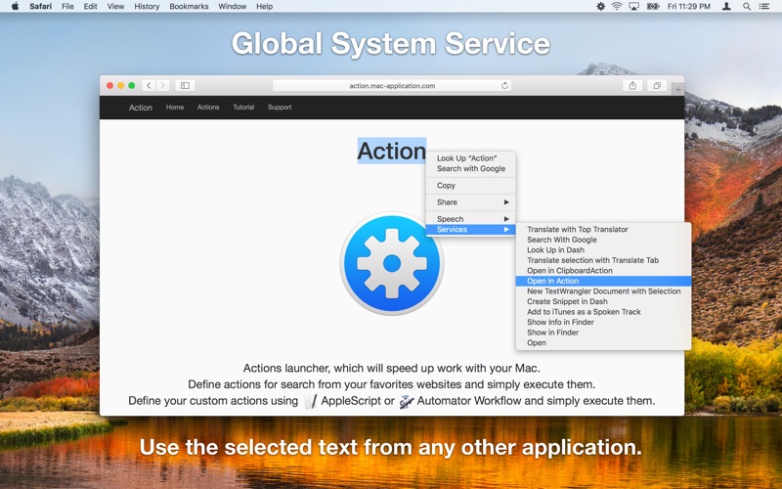Open the History menu

pos(147,7)
